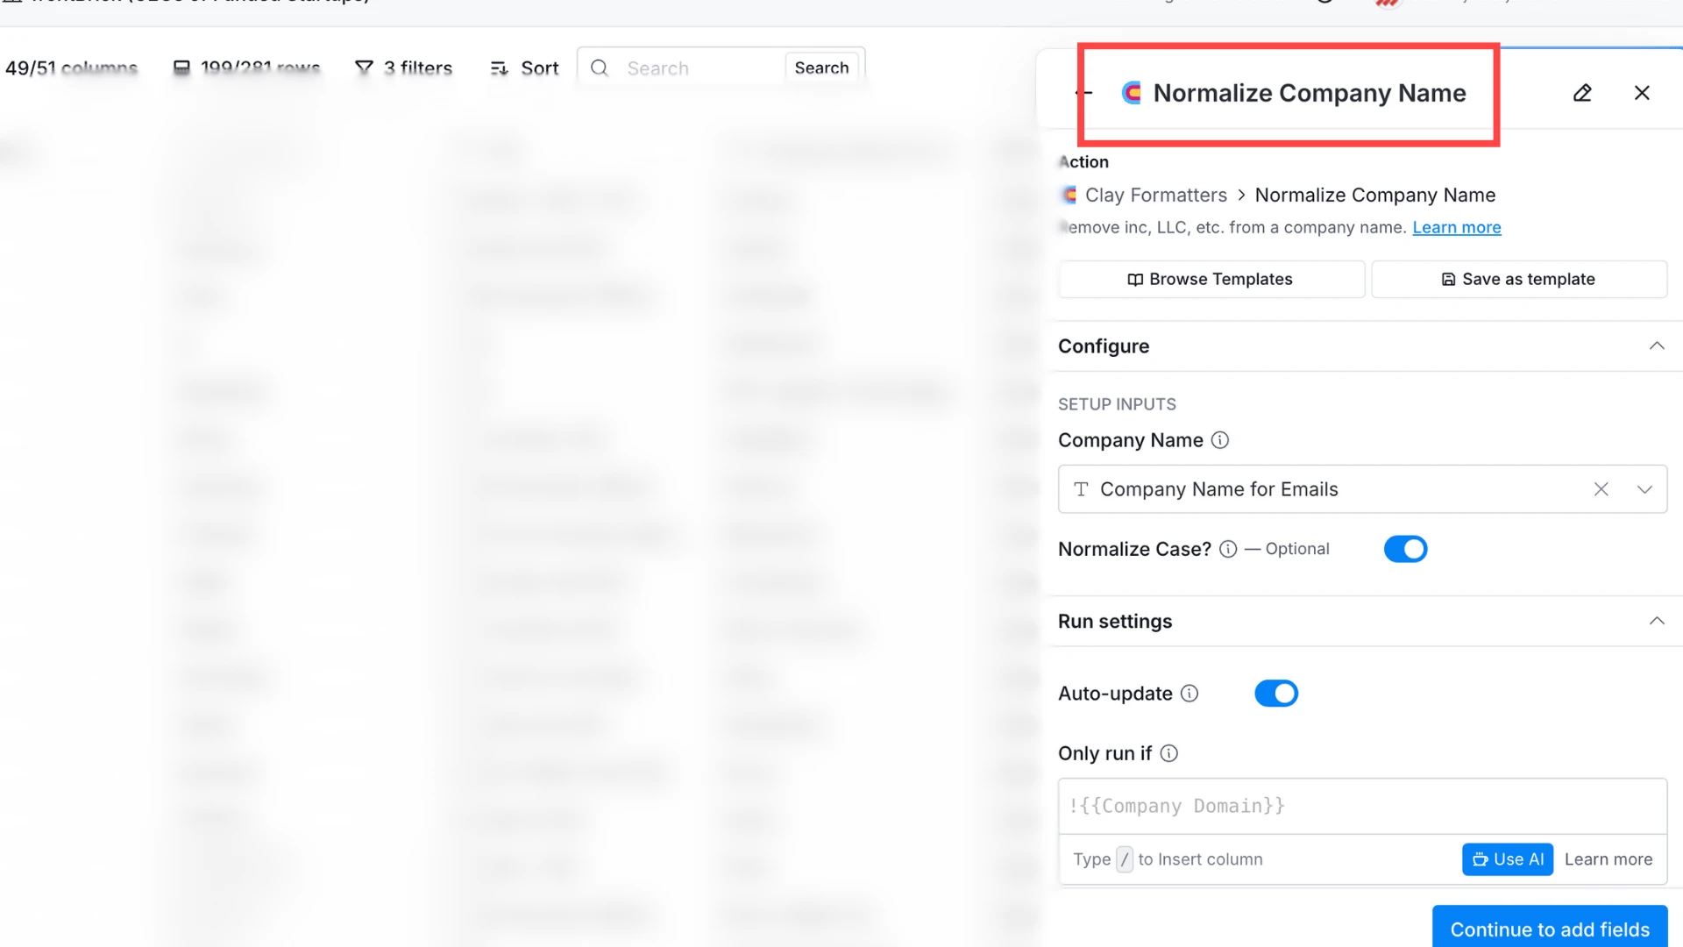Click the Clay Formatters breadcrumb

[x=1155, y=195]
